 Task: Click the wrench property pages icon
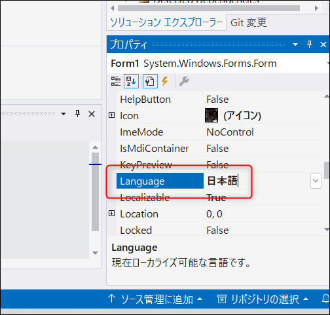point(184,81)
